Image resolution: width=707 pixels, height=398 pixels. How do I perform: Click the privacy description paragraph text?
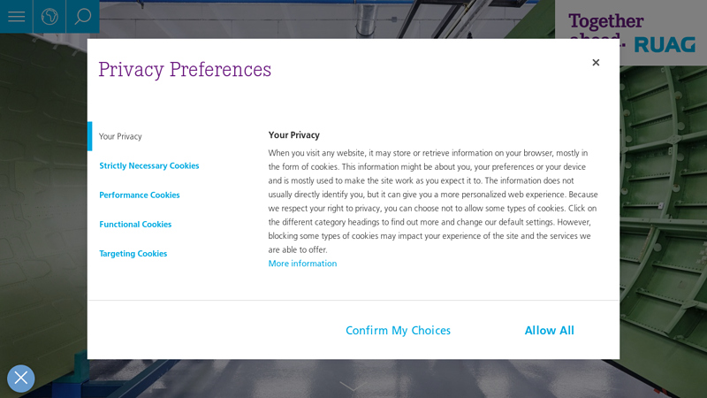coord(433,202)
